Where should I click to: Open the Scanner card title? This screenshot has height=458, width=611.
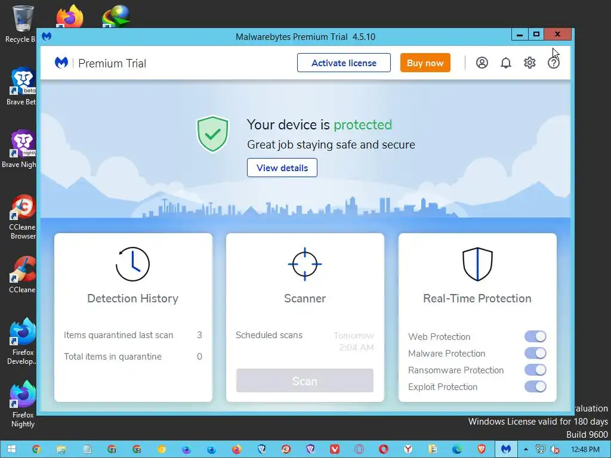click(305, 298)
